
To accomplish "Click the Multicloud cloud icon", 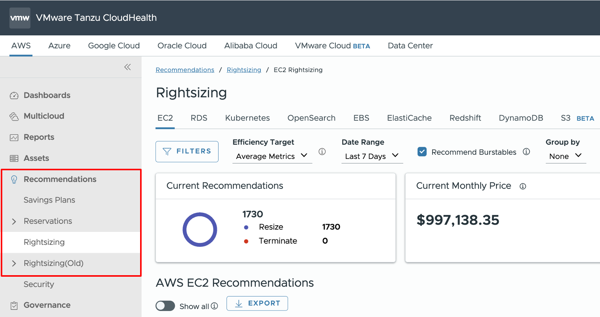I will tap(14, 116).
